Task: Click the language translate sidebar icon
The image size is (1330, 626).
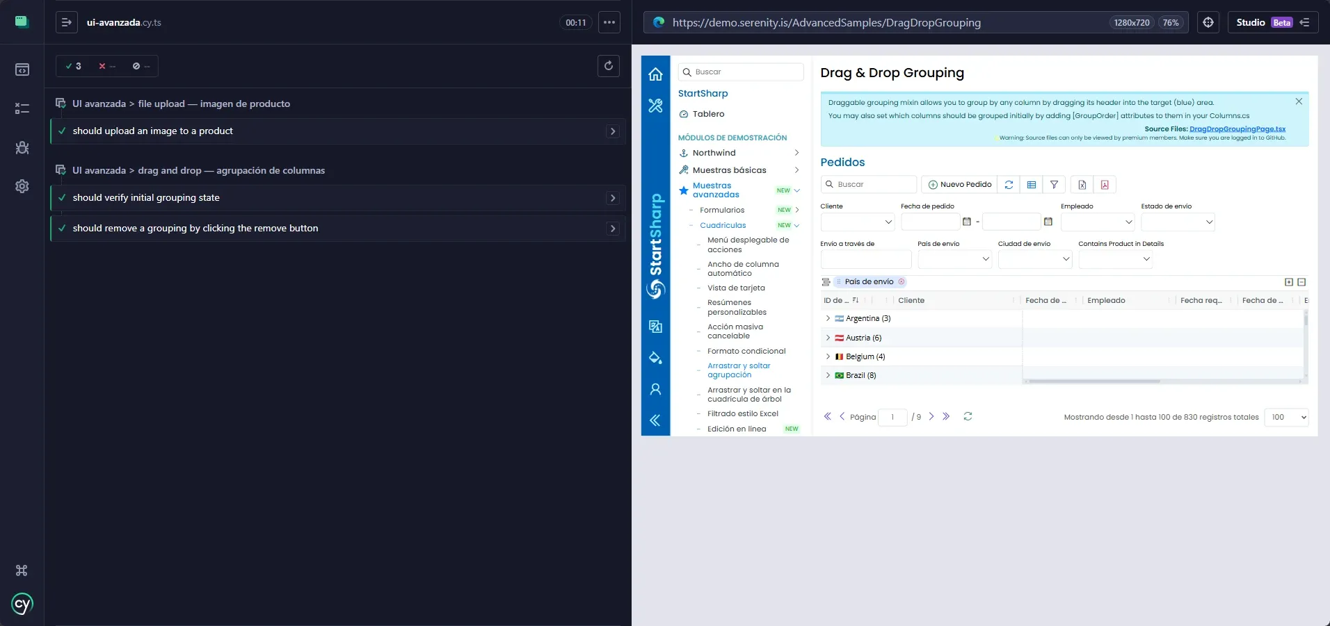Action: click(655, 327)
